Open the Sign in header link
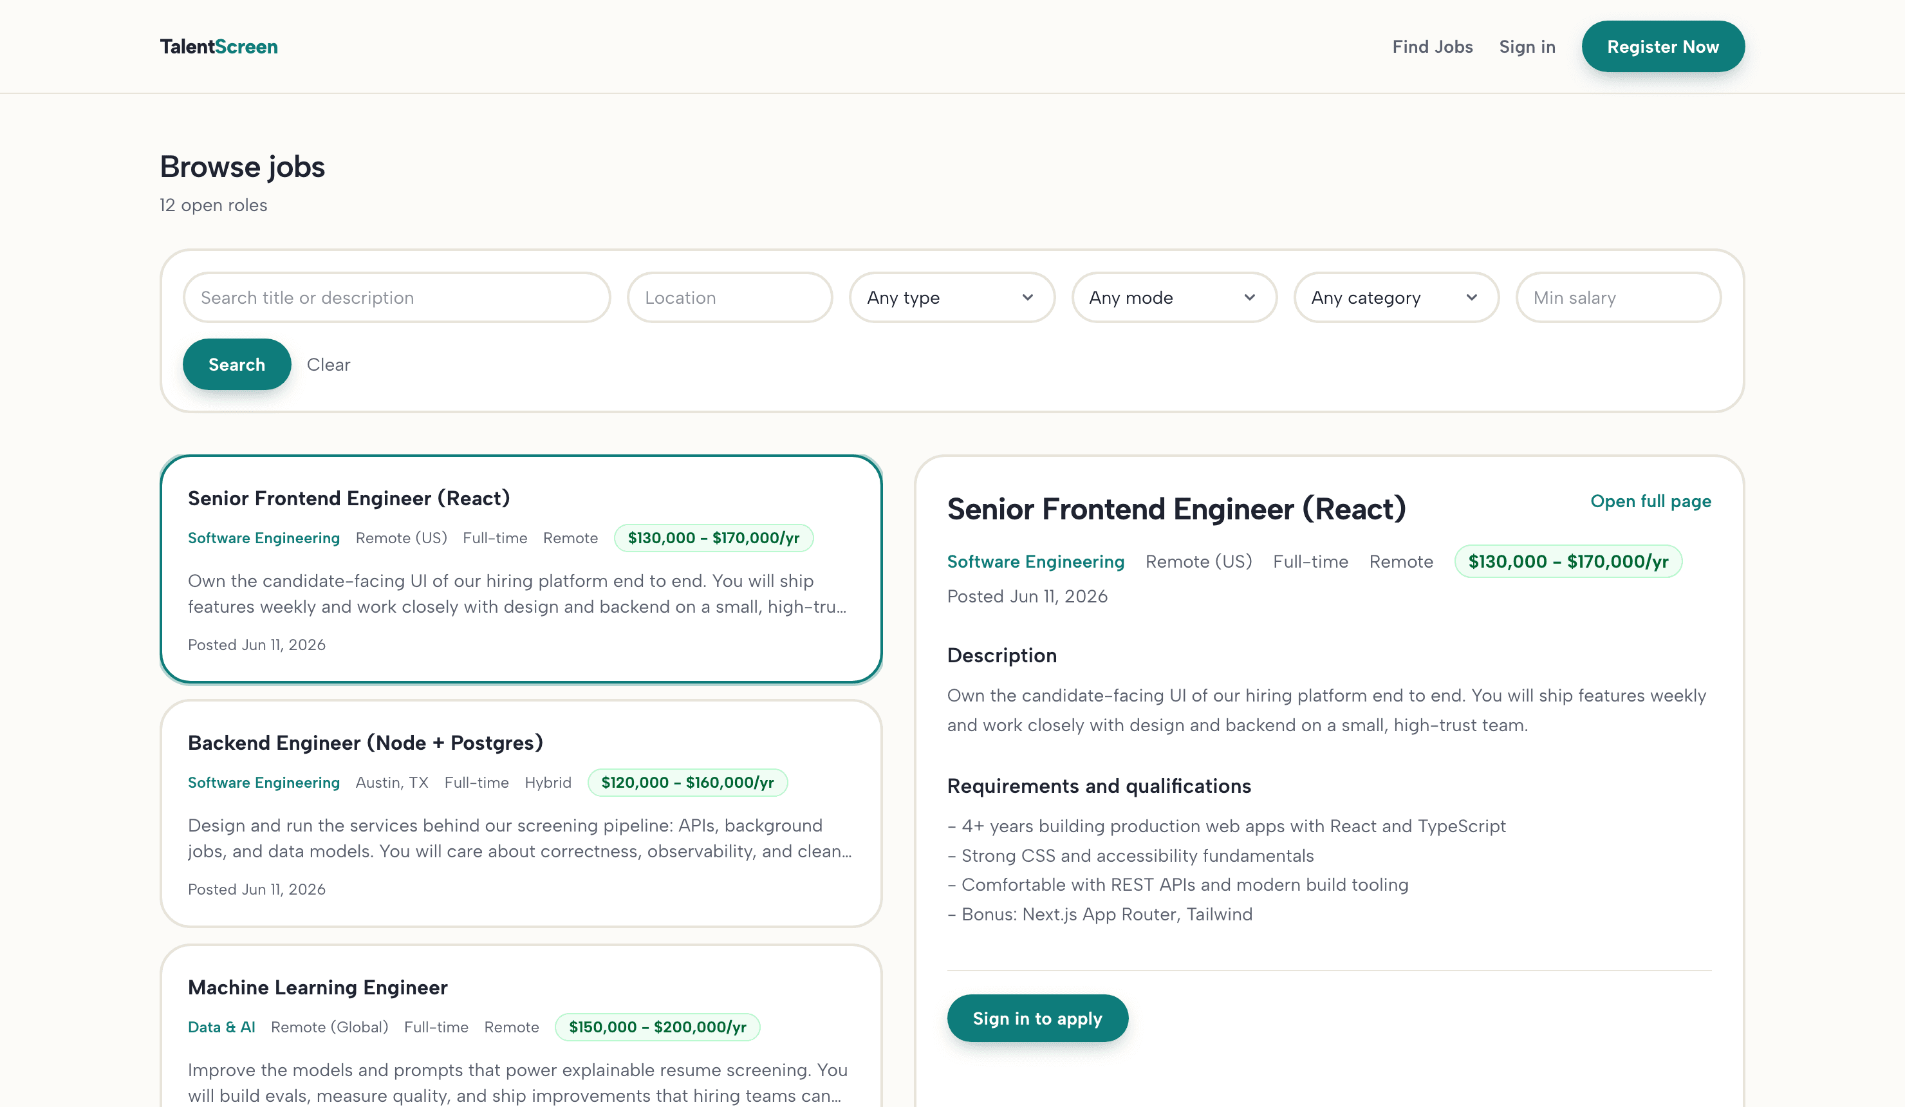The height and width of the screenshot is (1107, 1905). [x=1527, y=47]
